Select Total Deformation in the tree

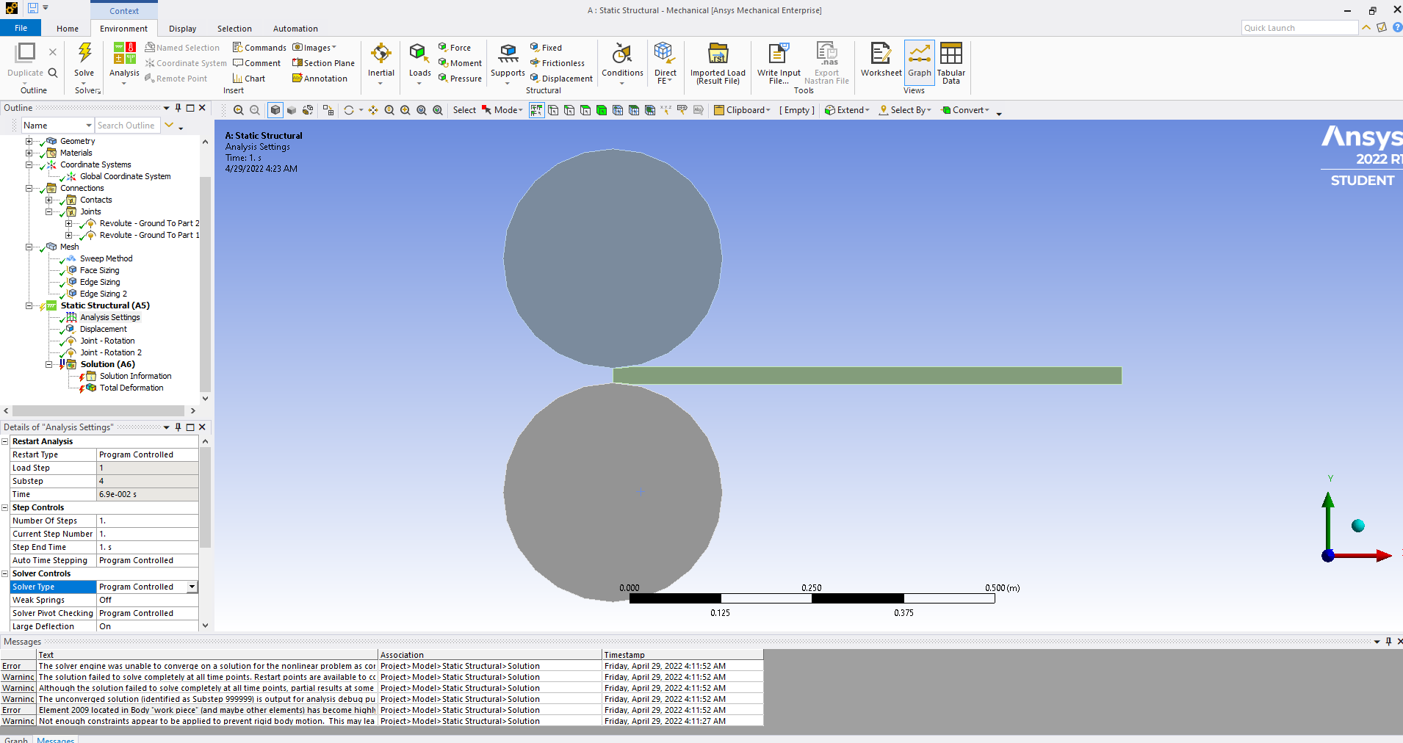[131, 388]
